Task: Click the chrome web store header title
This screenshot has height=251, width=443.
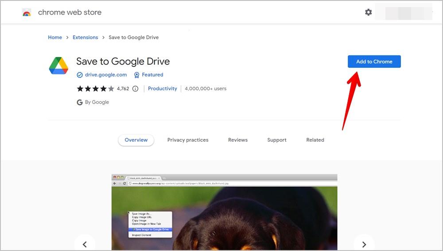Action: 70,12
